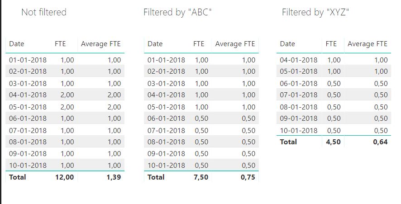Click the 0,75 average total in ABC table
The image size is (401, 204).
click(248, 177)
